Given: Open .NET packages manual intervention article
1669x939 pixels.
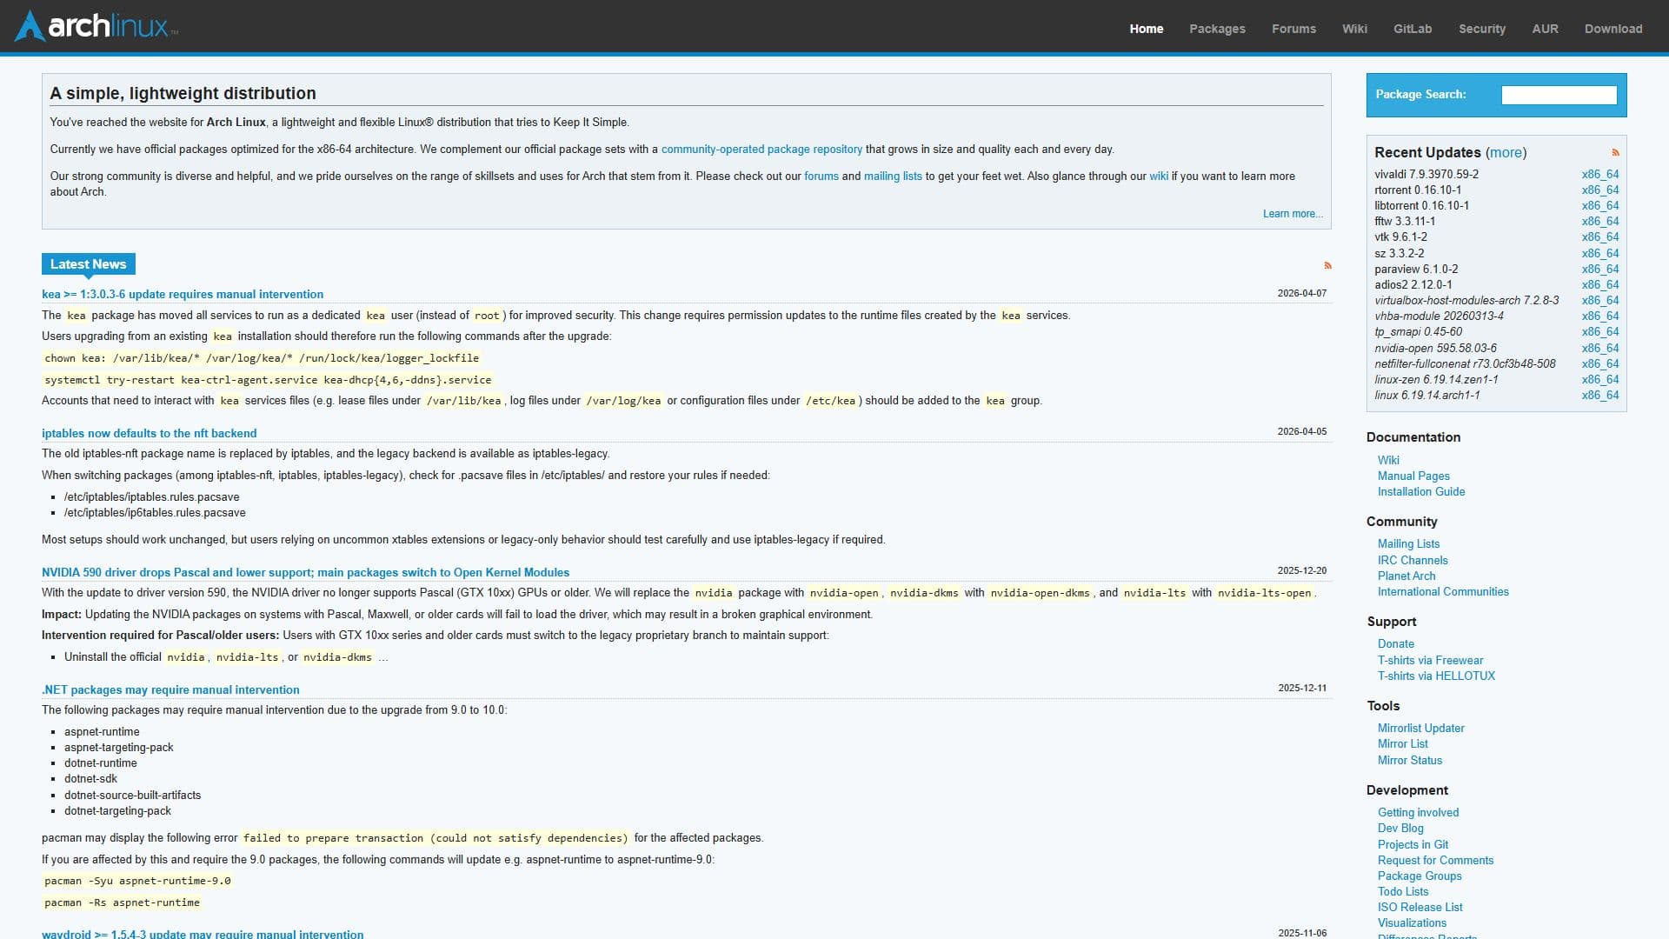Looking at the screenshot, I should (170, 690).
